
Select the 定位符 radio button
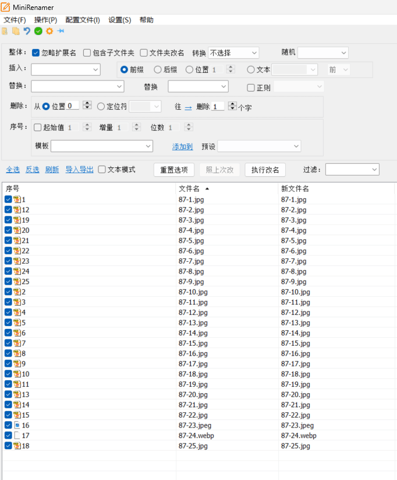pos(101,107)
